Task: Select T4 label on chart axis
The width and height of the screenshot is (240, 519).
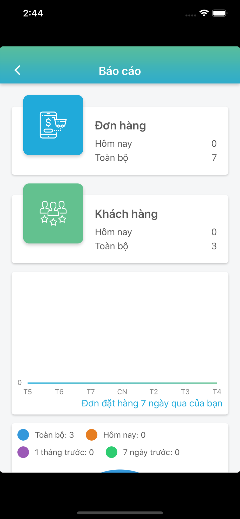Action: click(x=217, y=392)
